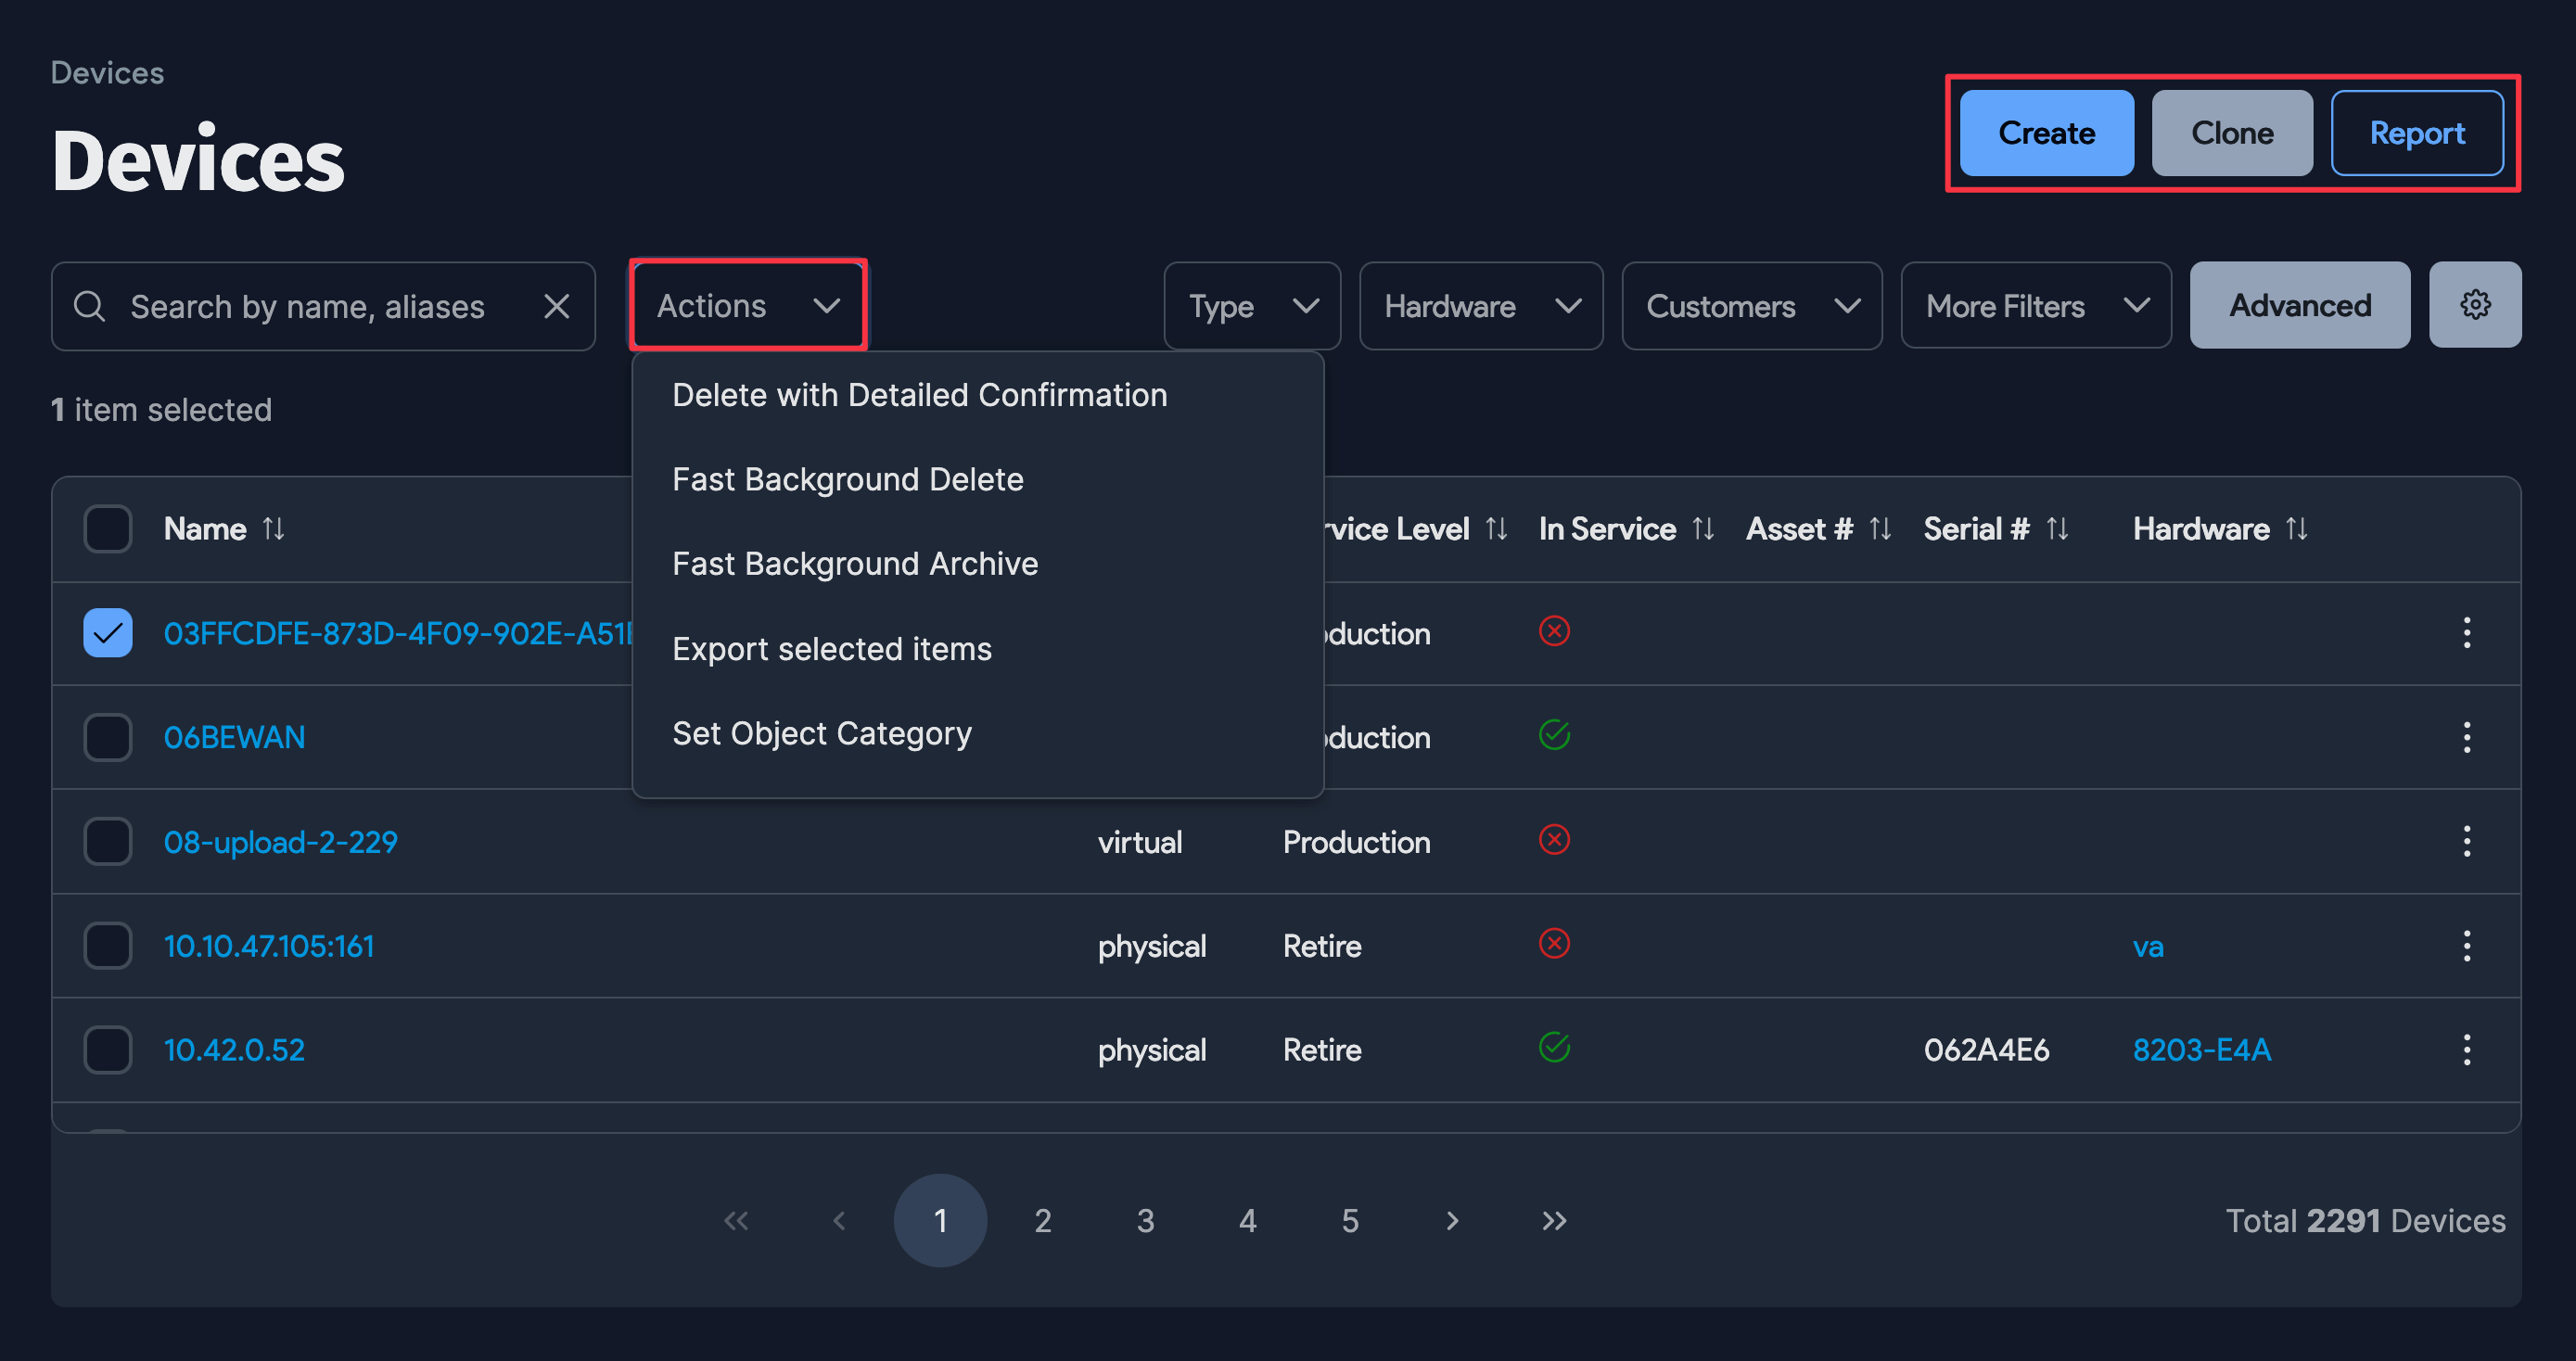This screenshot has height=1361, width=2576.
Task: Select all devices with the header checkbox
Action: tap(107, 529)
